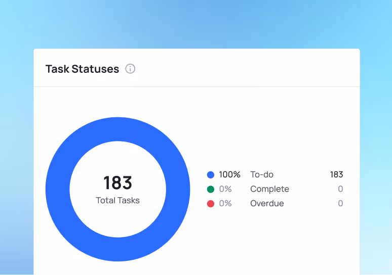Image resolution: width=392 pixels, height=275 pixels.
Task: Click the blue To-do legend dot
Action: (x=211, y=175)
